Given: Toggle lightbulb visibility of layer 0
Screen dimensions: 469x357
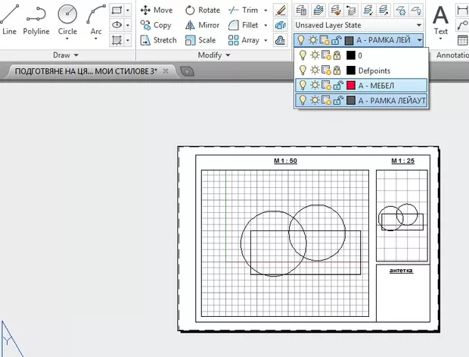Looking at the screenshot, I should [x=303, y=55].
